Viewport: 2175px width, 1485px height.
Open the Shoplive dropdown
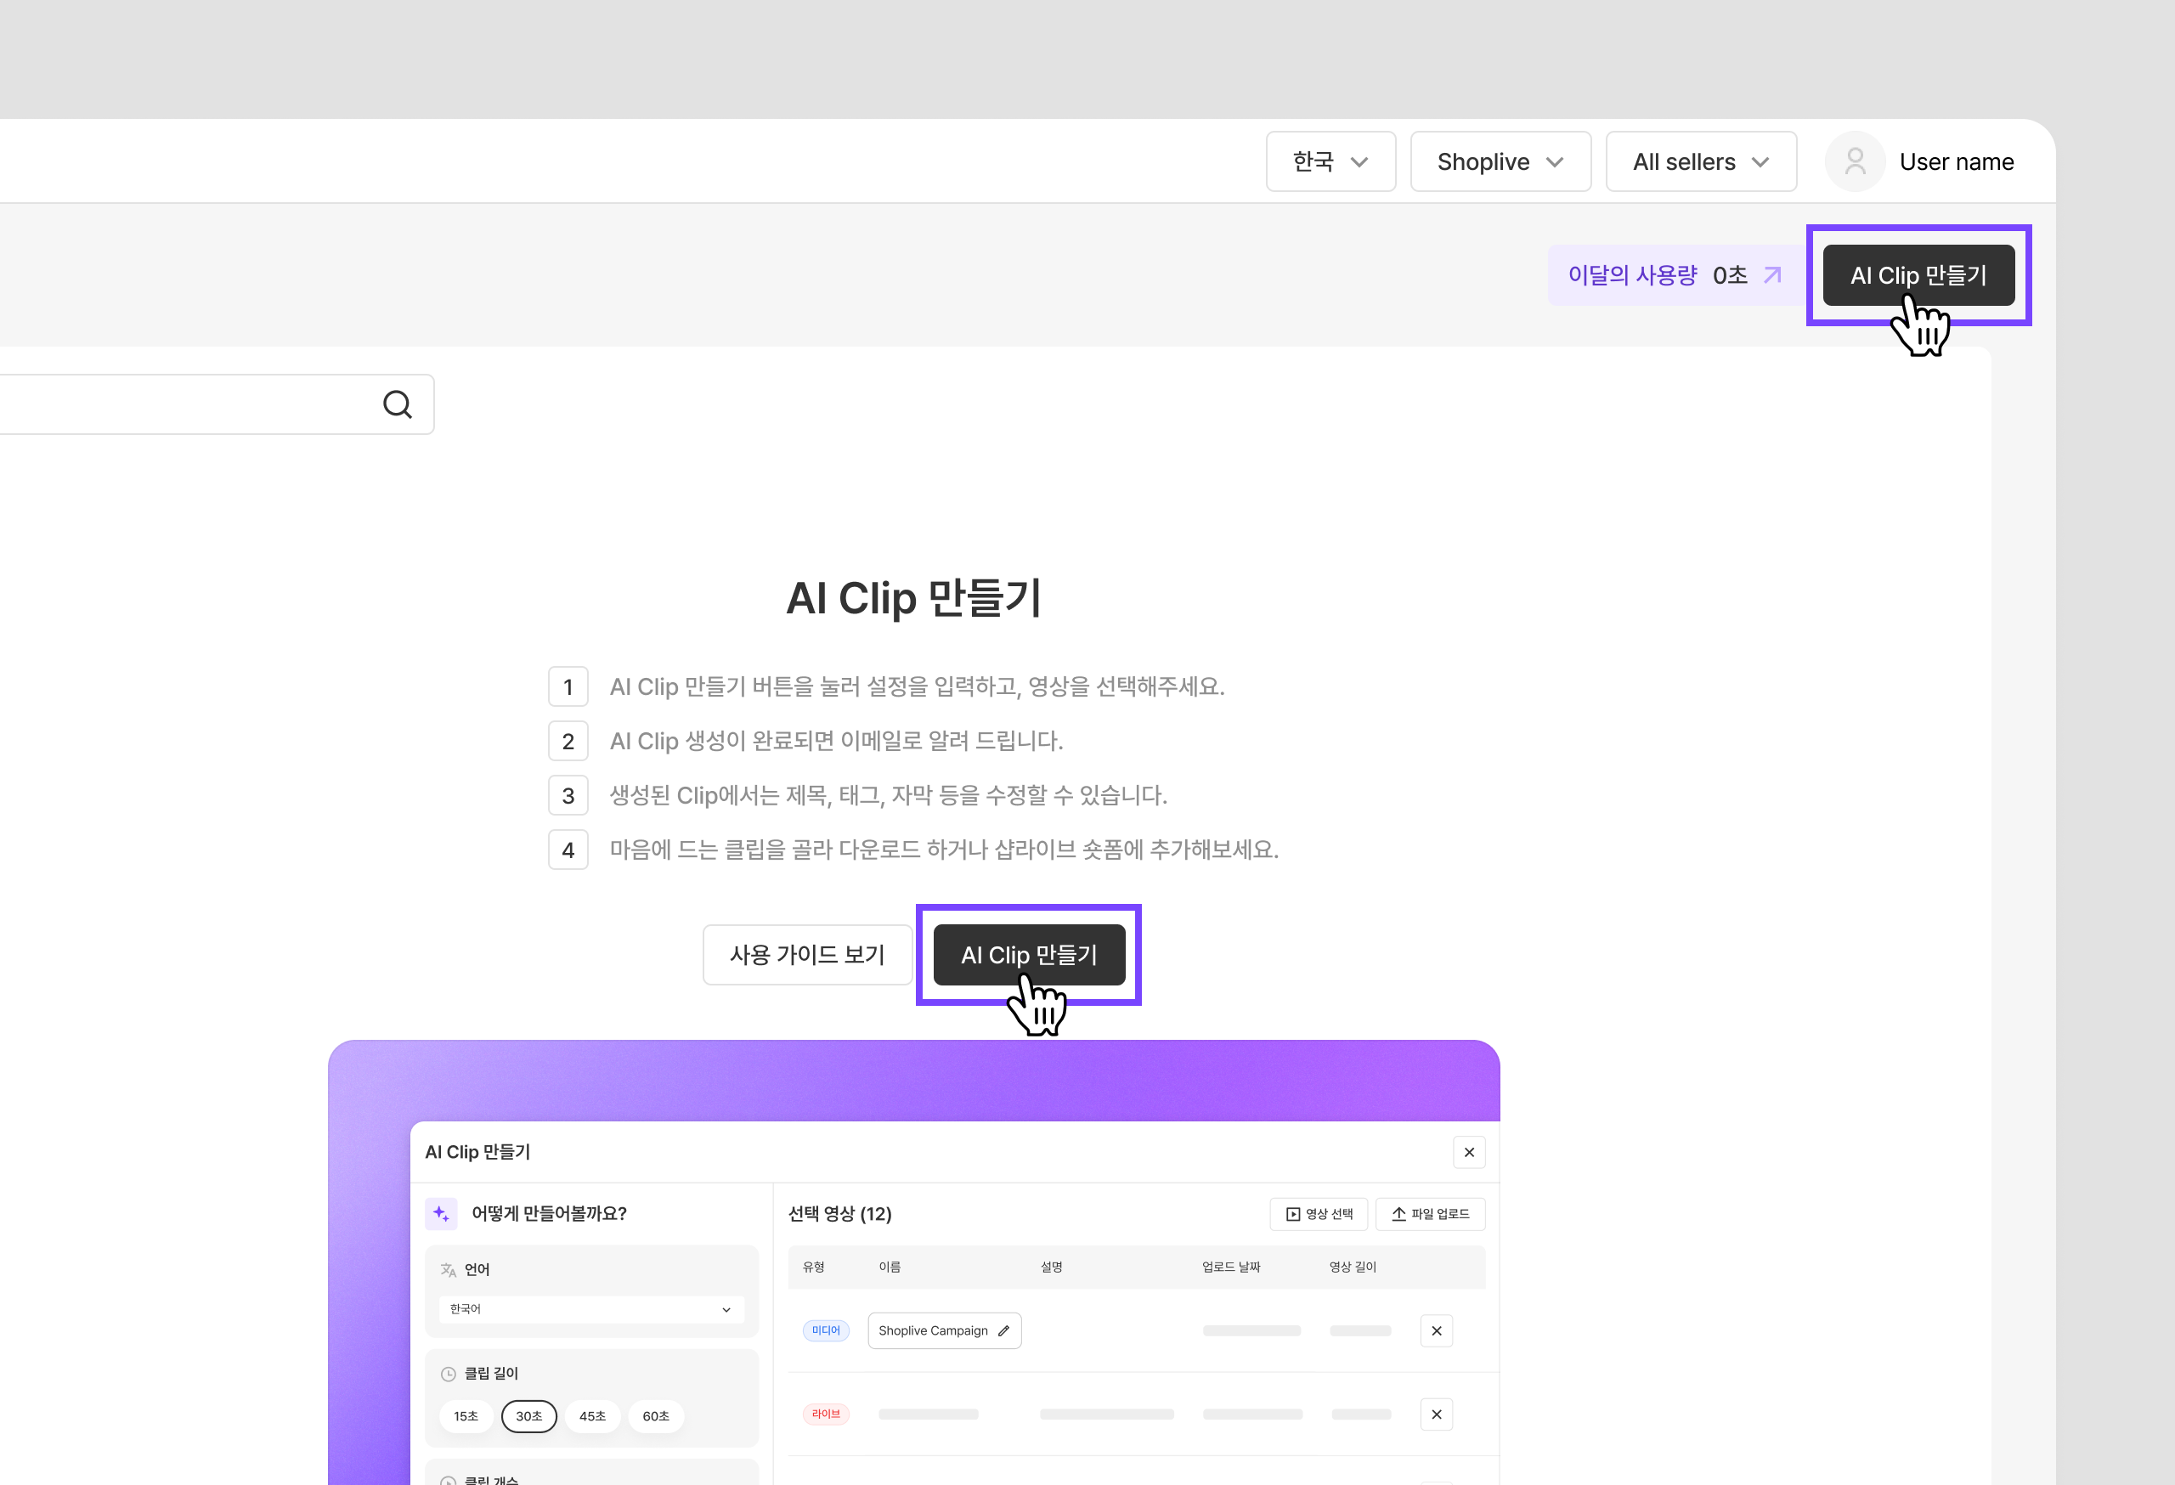click(x=1500, y=162)
